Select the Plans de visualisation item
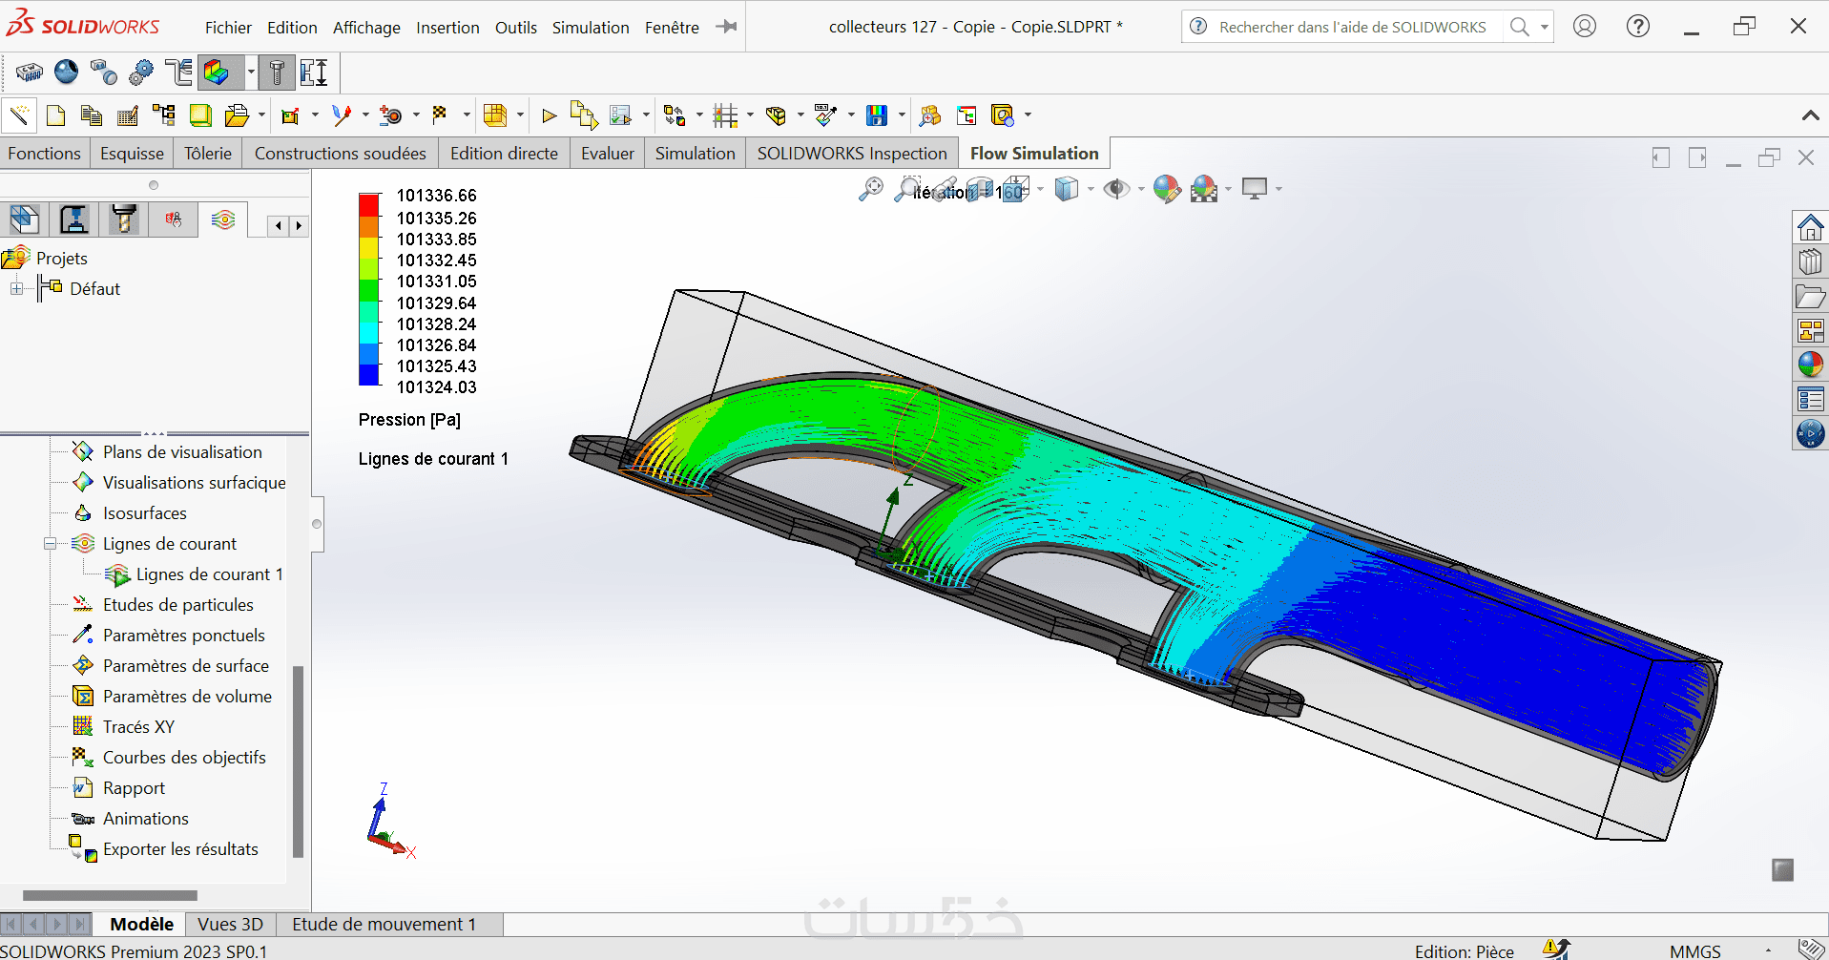The image size is (1829, 960). tap(182, 452)
